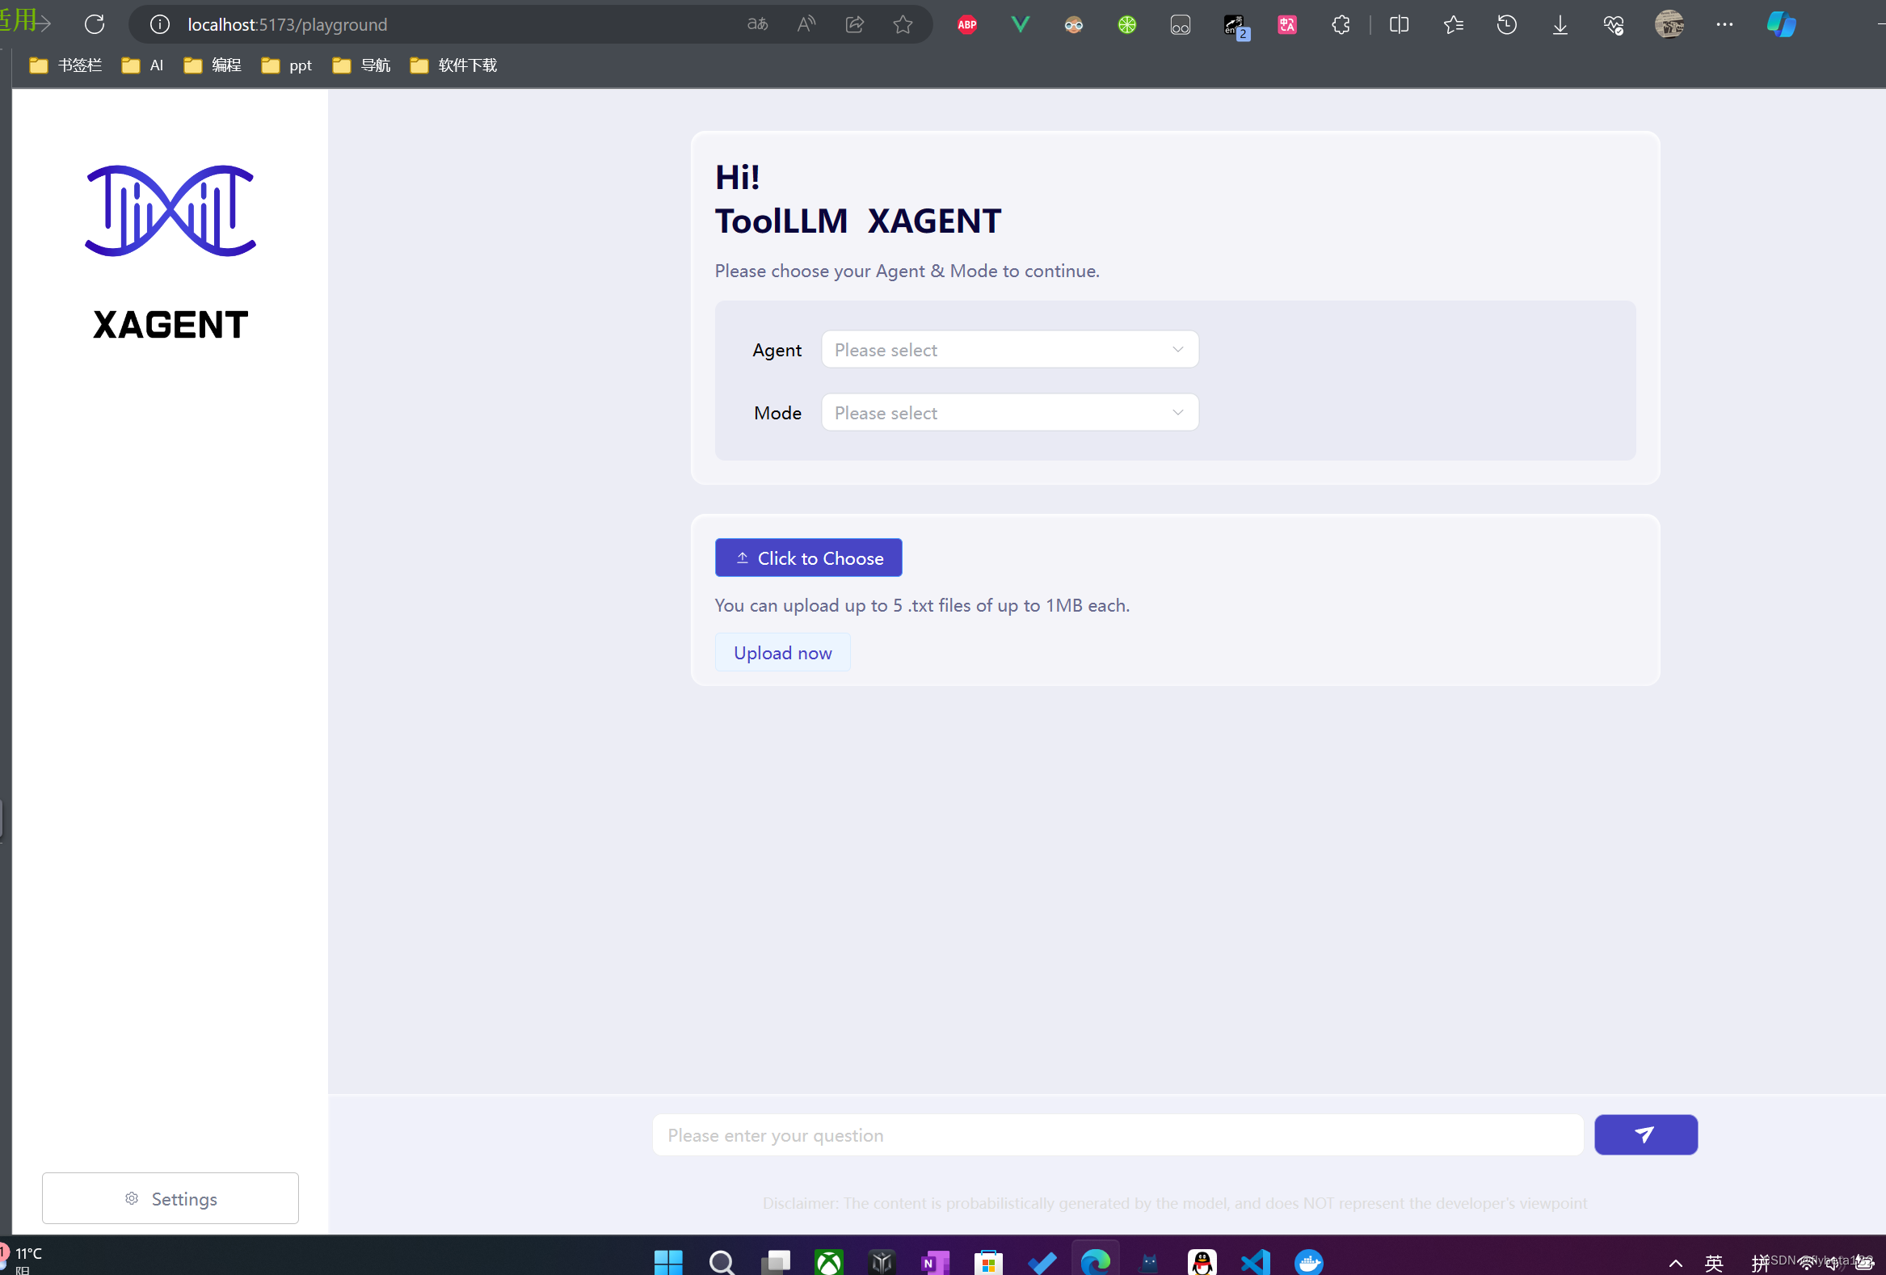Image resolution: width=1886 pixels, height=1275 pixels.
Task: Open the Mode selection dropdown
Action: point(1008,412)
